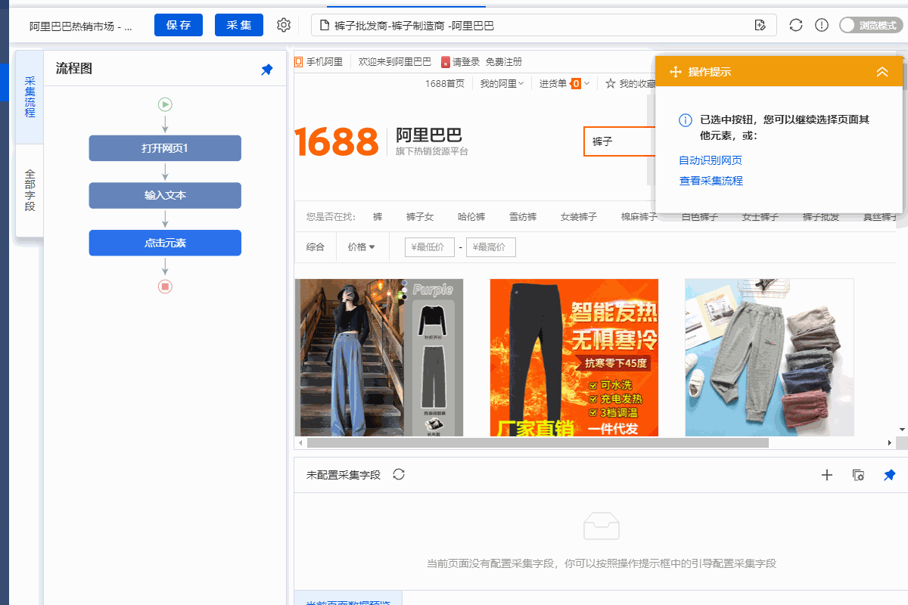Click suggestion 裤子女

coord(420,217)
